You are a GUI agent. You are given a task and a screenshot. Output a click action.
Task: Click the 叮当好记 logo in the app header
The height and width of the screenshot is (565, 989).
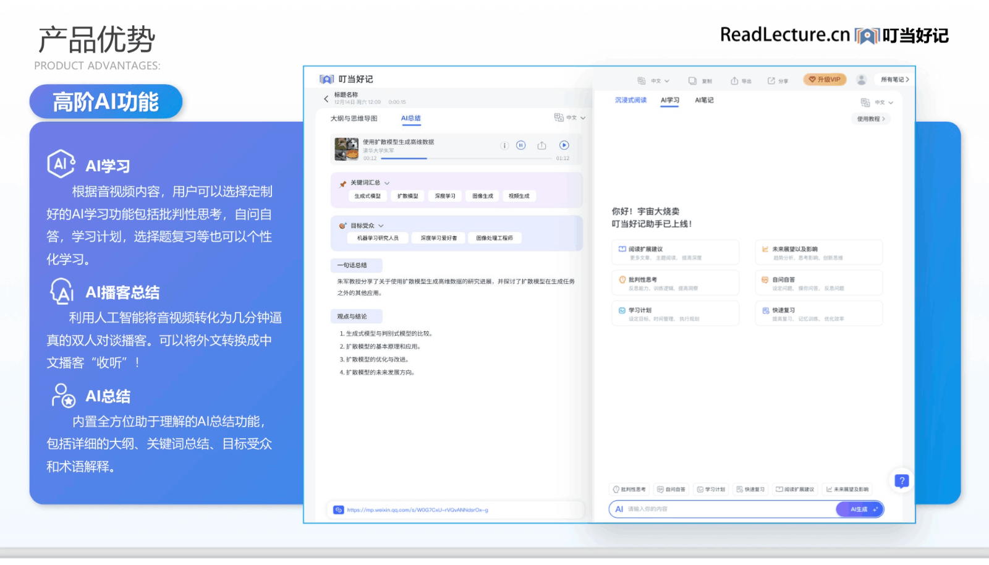click(x=346, y=79)
